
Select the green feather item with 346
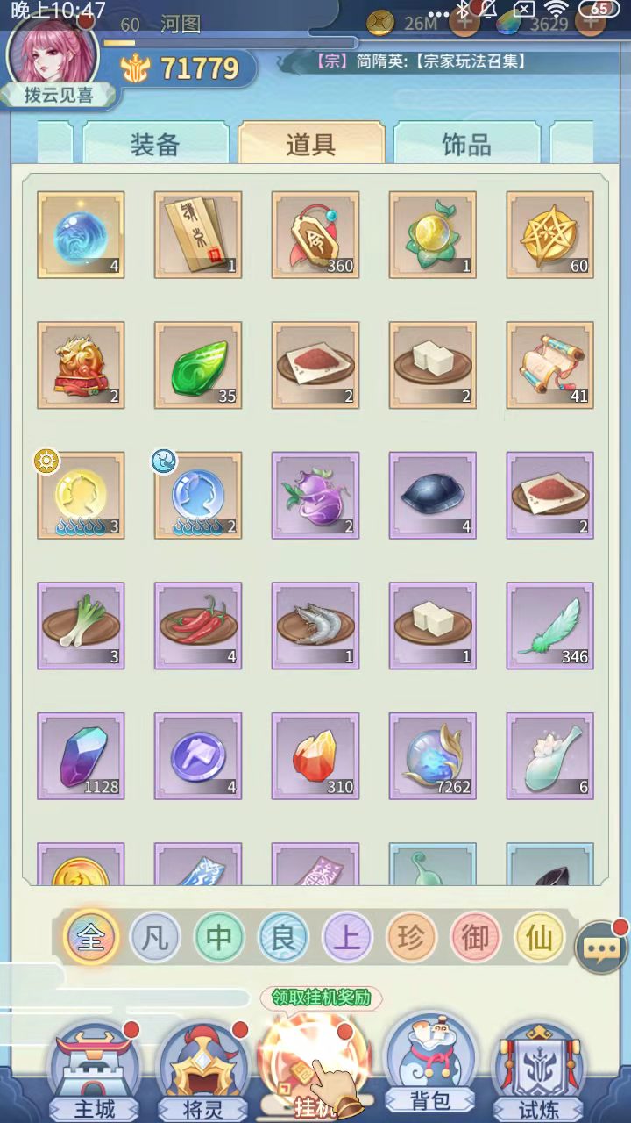click(x=550, y=626)
